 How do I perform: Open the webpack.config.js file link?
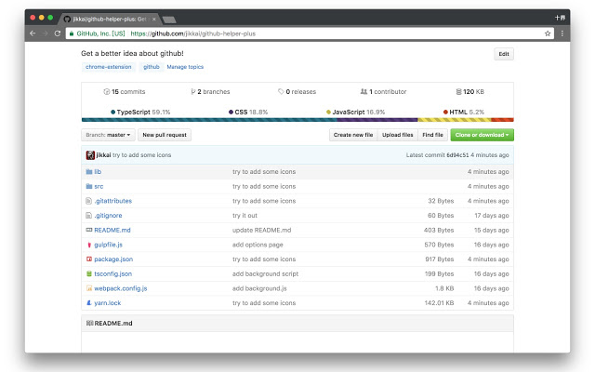[121, 288]
